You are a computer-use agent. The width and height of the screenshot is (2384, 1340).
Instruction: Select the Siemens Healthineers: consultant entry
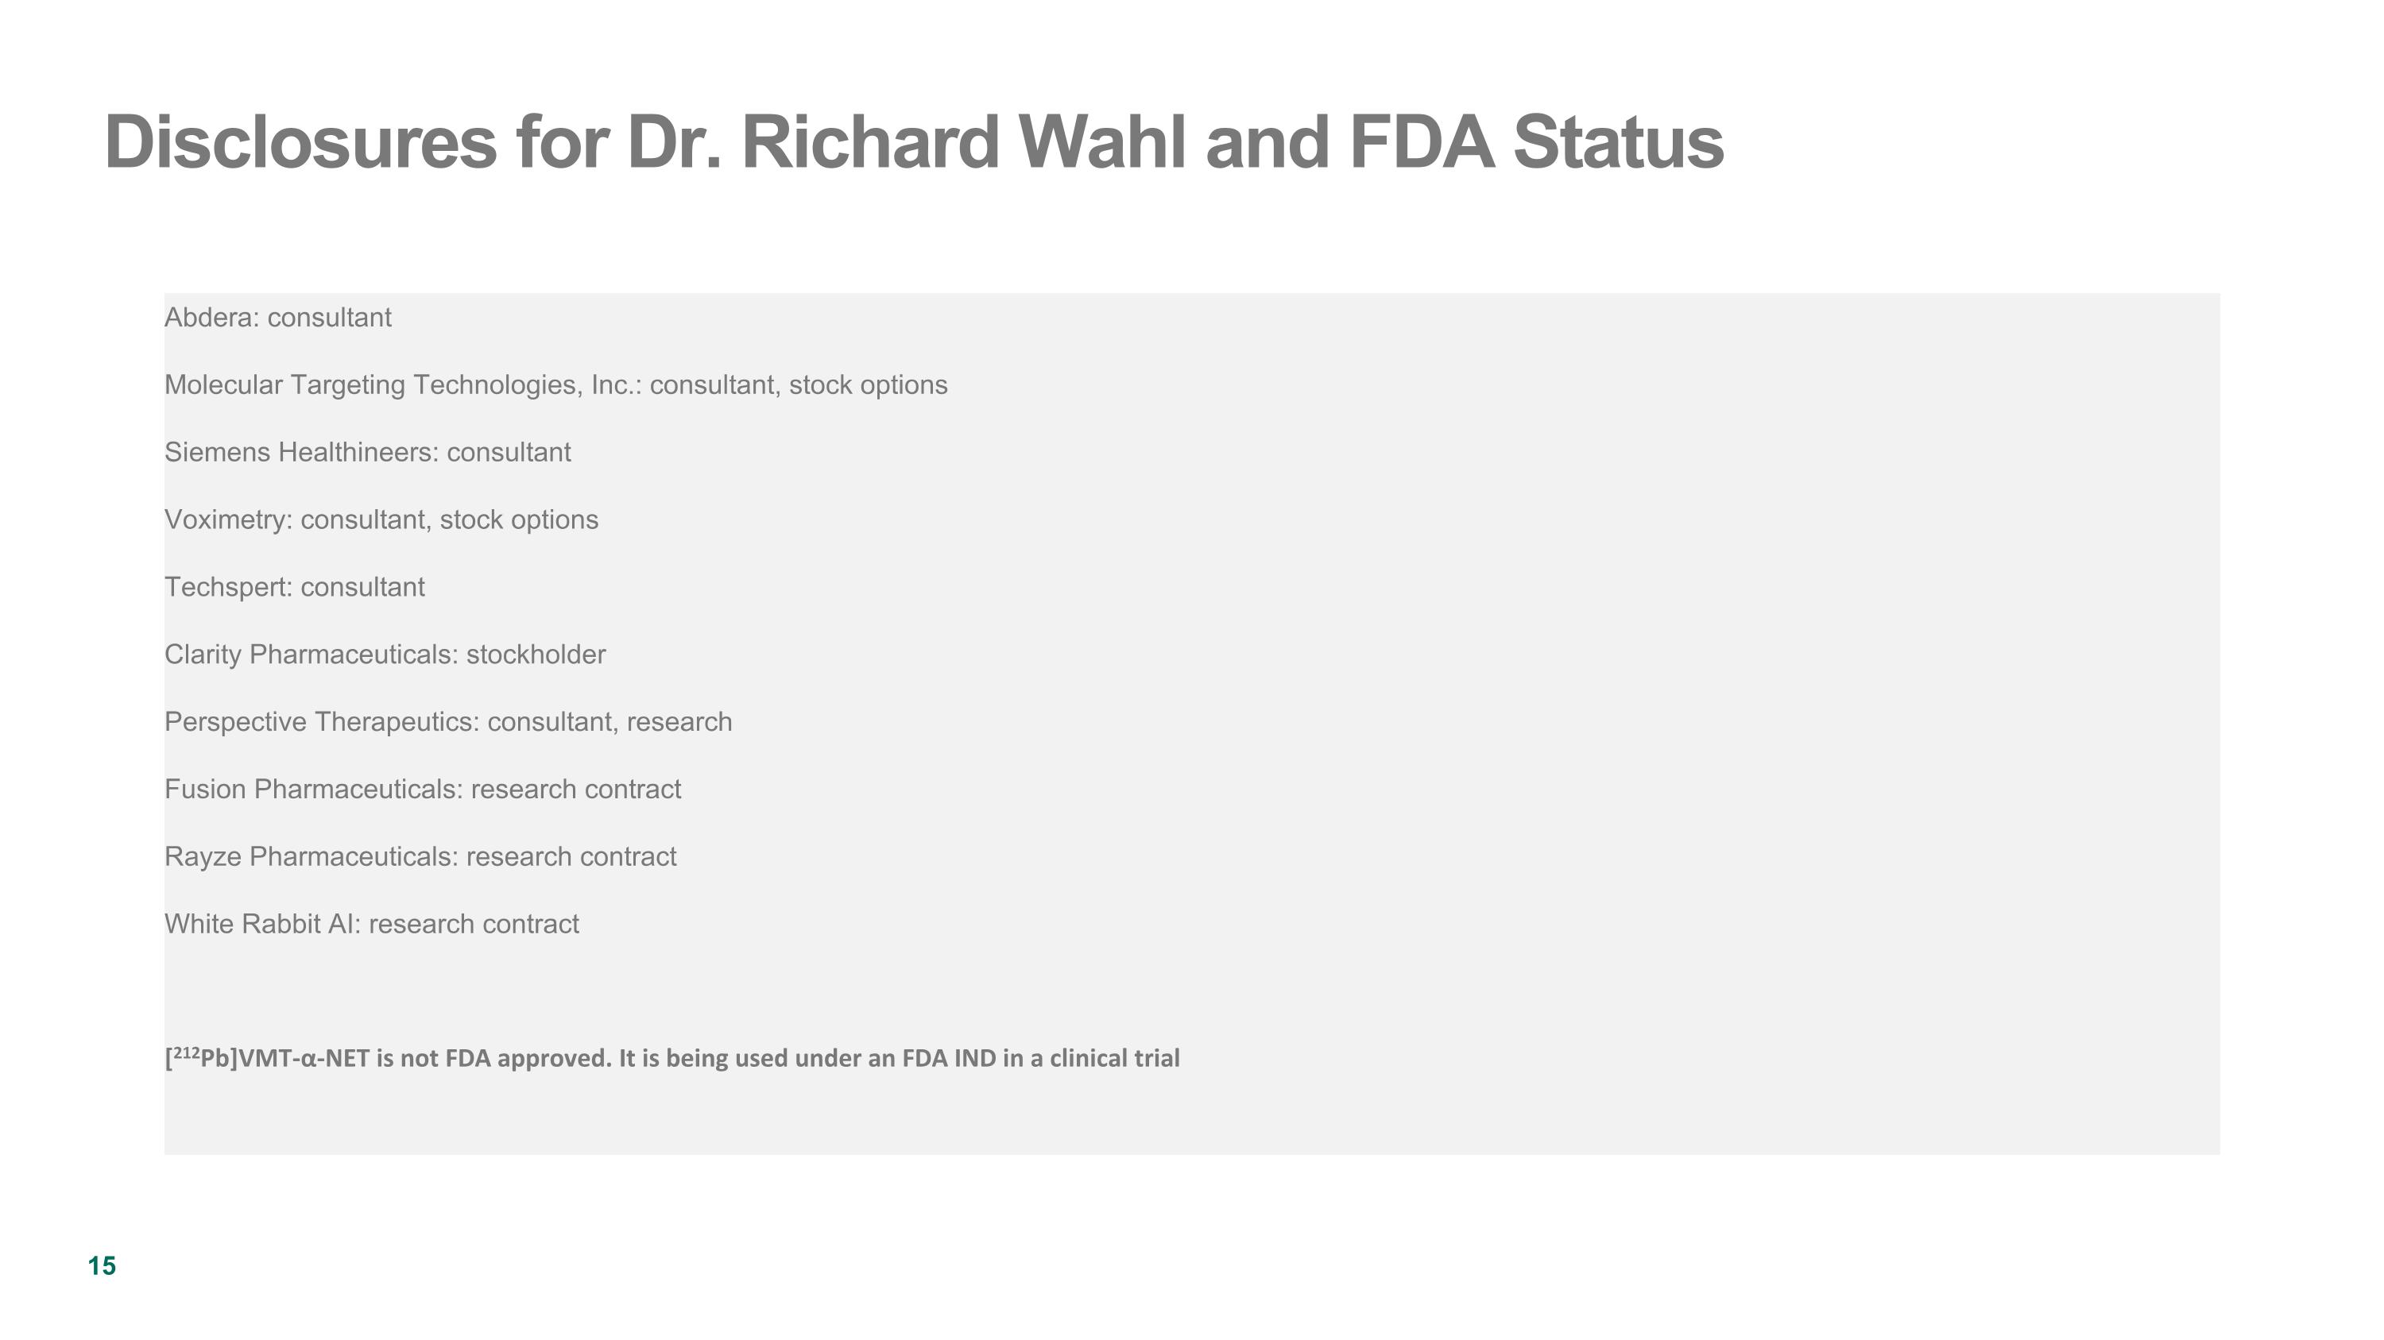click(367, 452)
